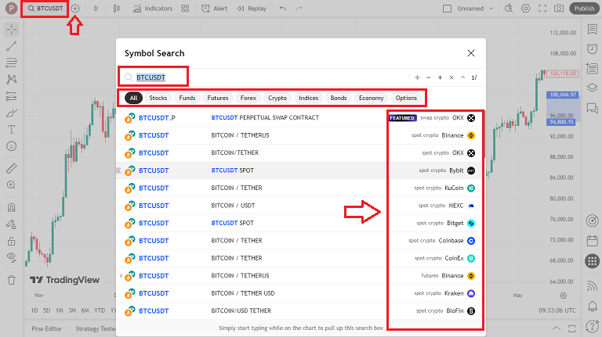Choose BTCUSDT.P perpetual swap on OKX
The image size is (602, 337).
301,118
